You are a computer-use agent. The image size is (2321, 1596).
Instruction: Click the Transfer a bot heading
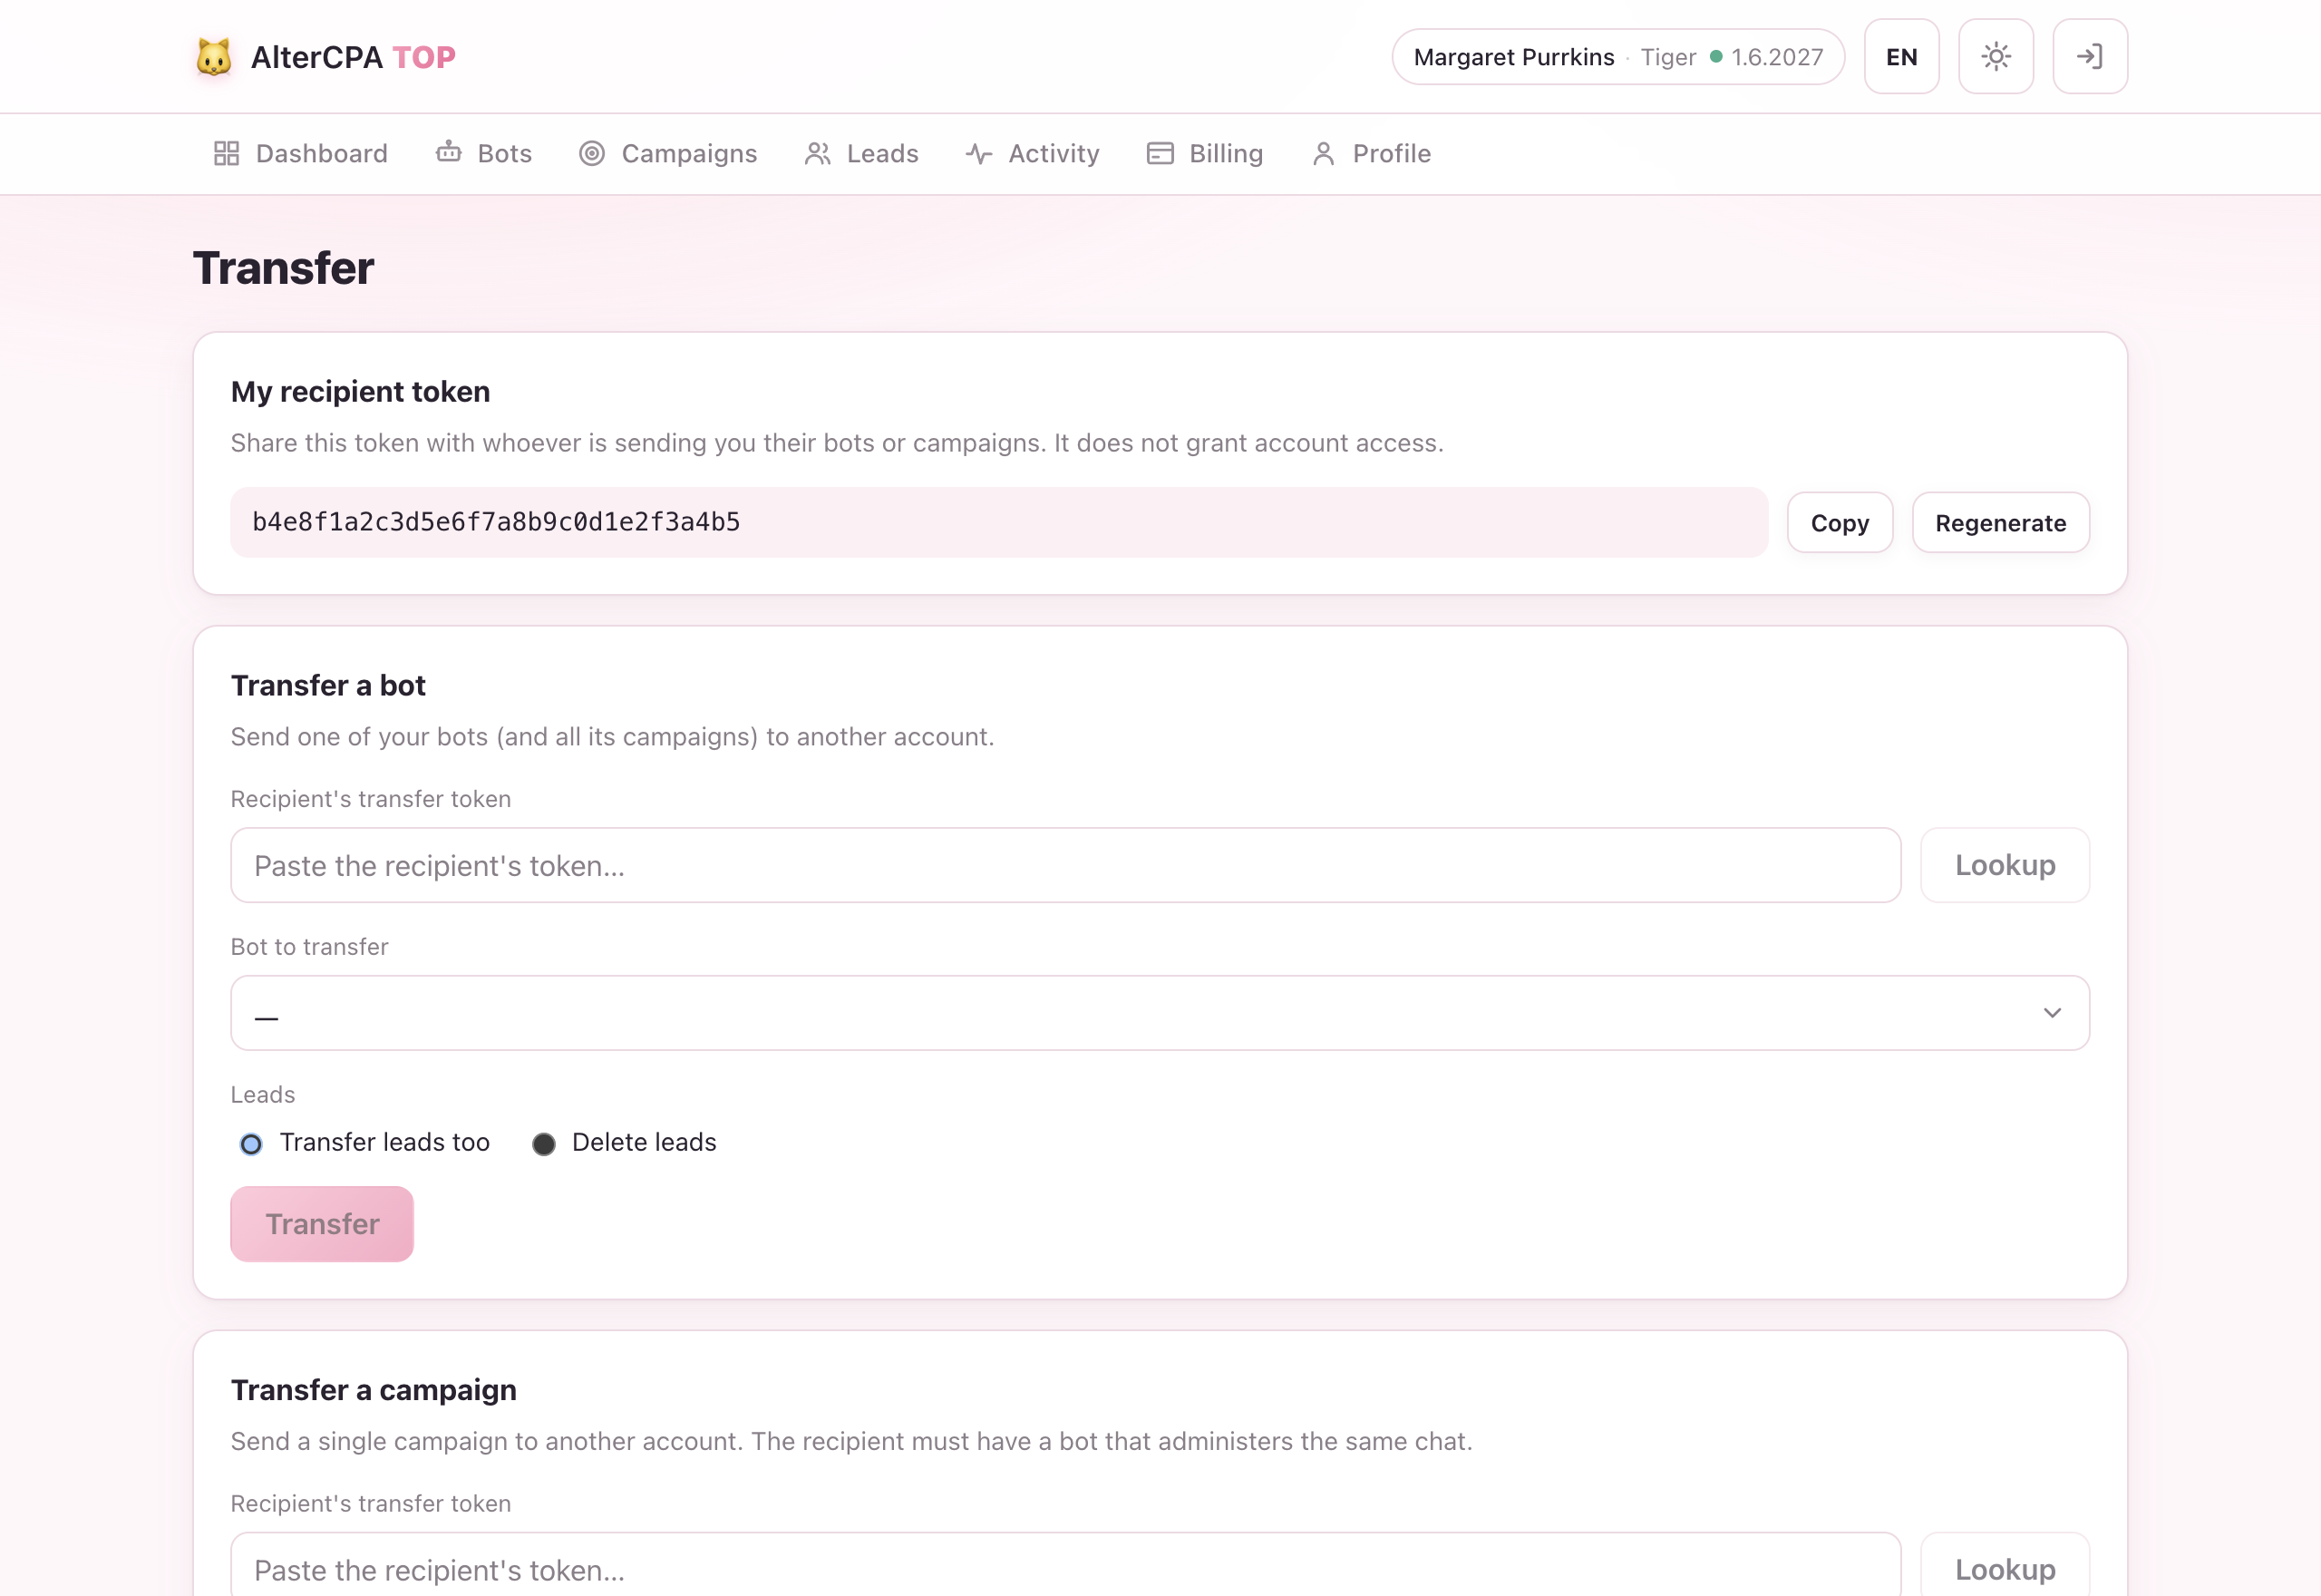pyautogui.click(x=328, y=685)
